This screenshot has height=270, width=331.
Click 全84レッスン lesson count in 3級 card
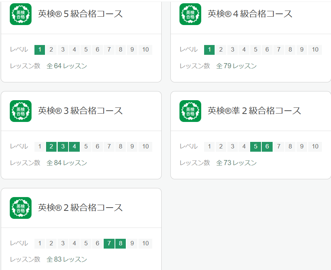pos(67,163)
